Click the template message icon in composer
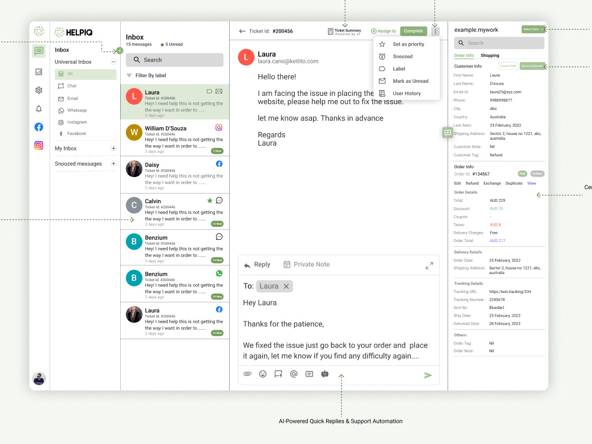The image size is (592, 444). 309,374
